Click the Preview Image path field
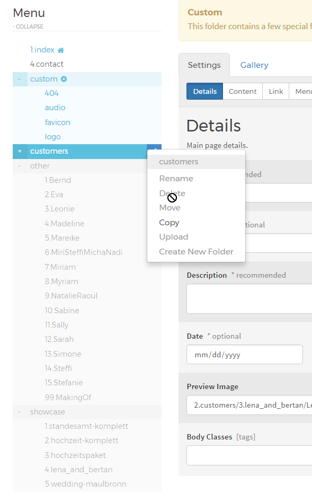This screenshot has height=502, width=312. 249,405
